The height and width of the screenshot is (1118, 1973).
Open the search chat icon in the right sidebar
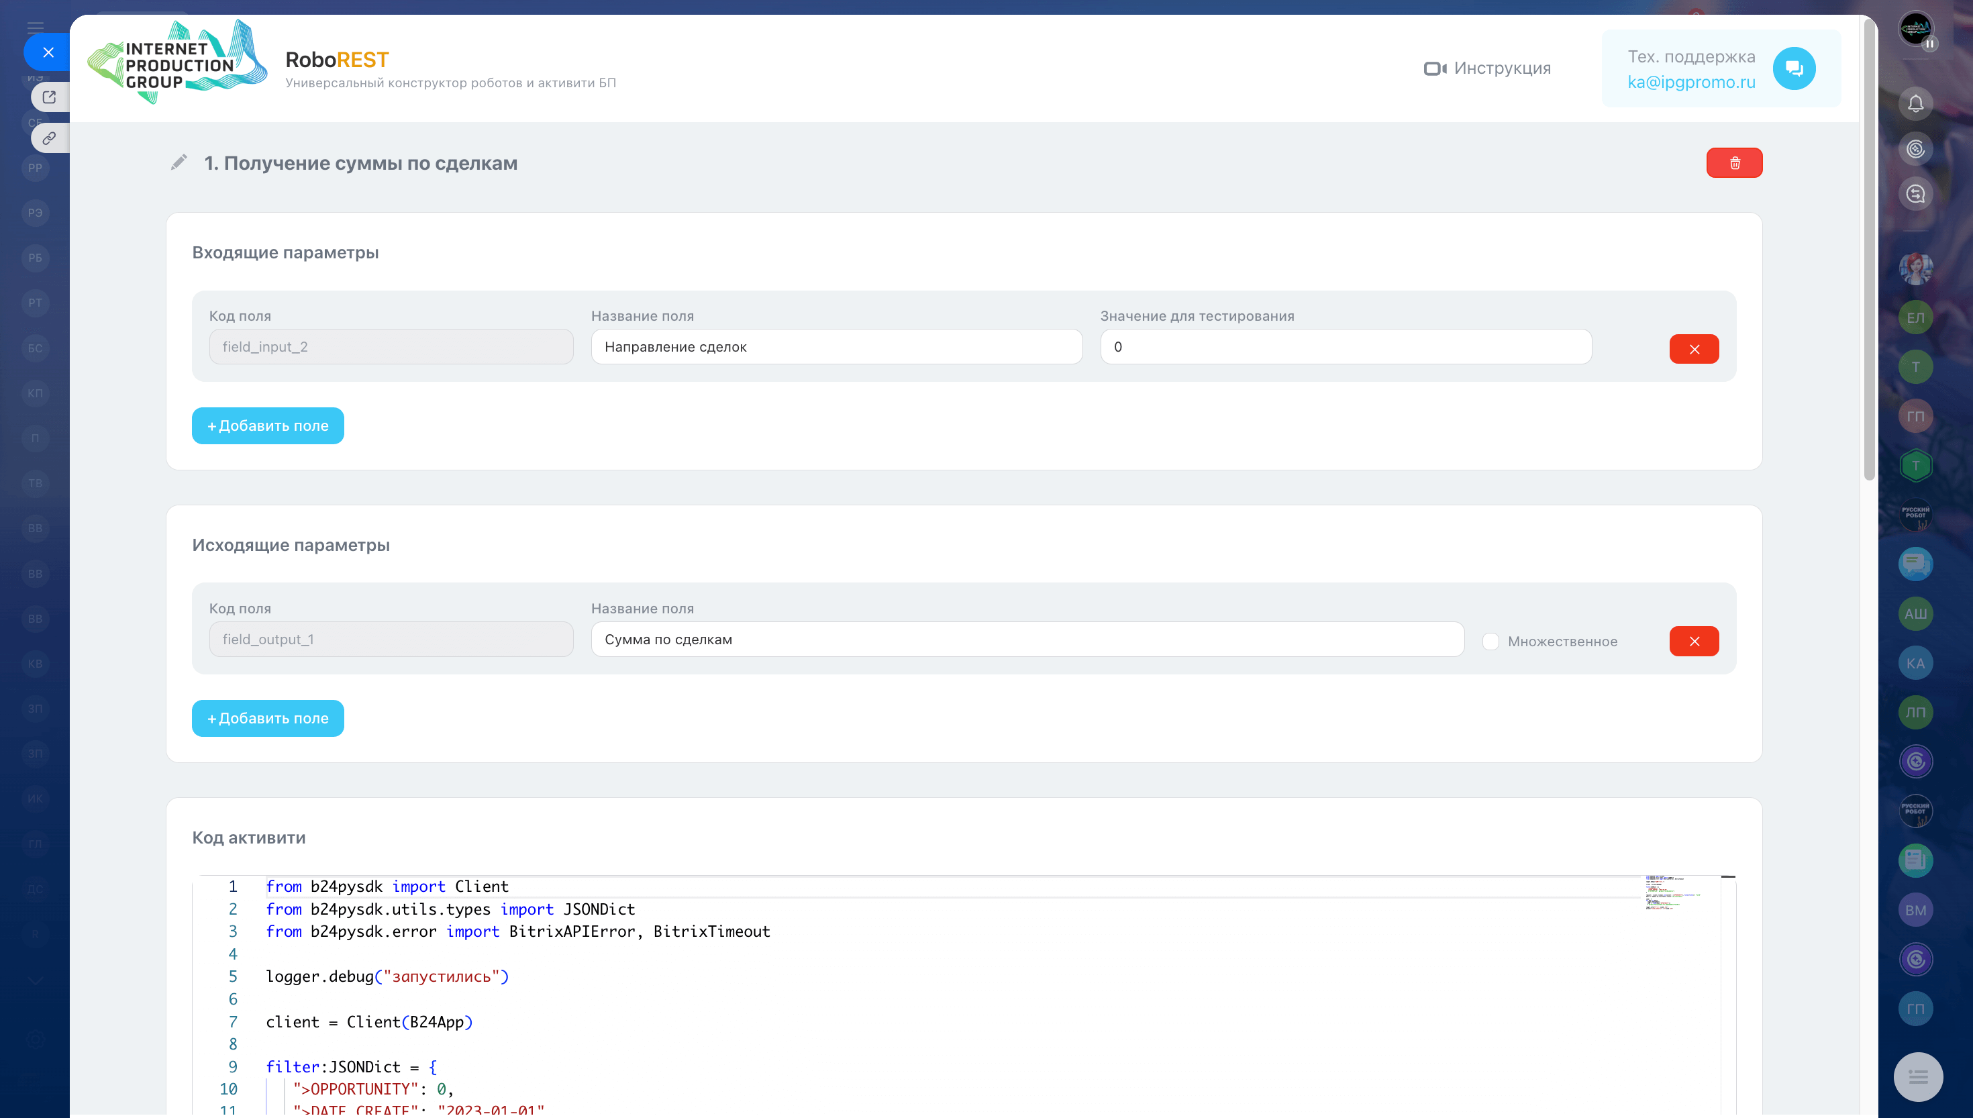click(1915, 194)
